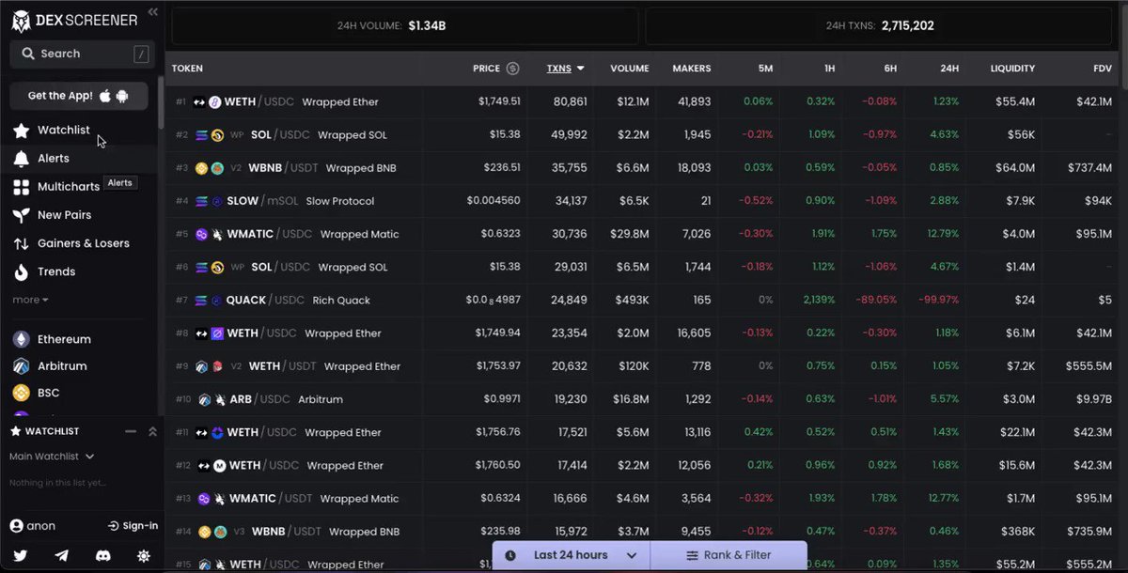
Task: Click the Sign-in arrow icon
Action: click(x=113, y=526)
